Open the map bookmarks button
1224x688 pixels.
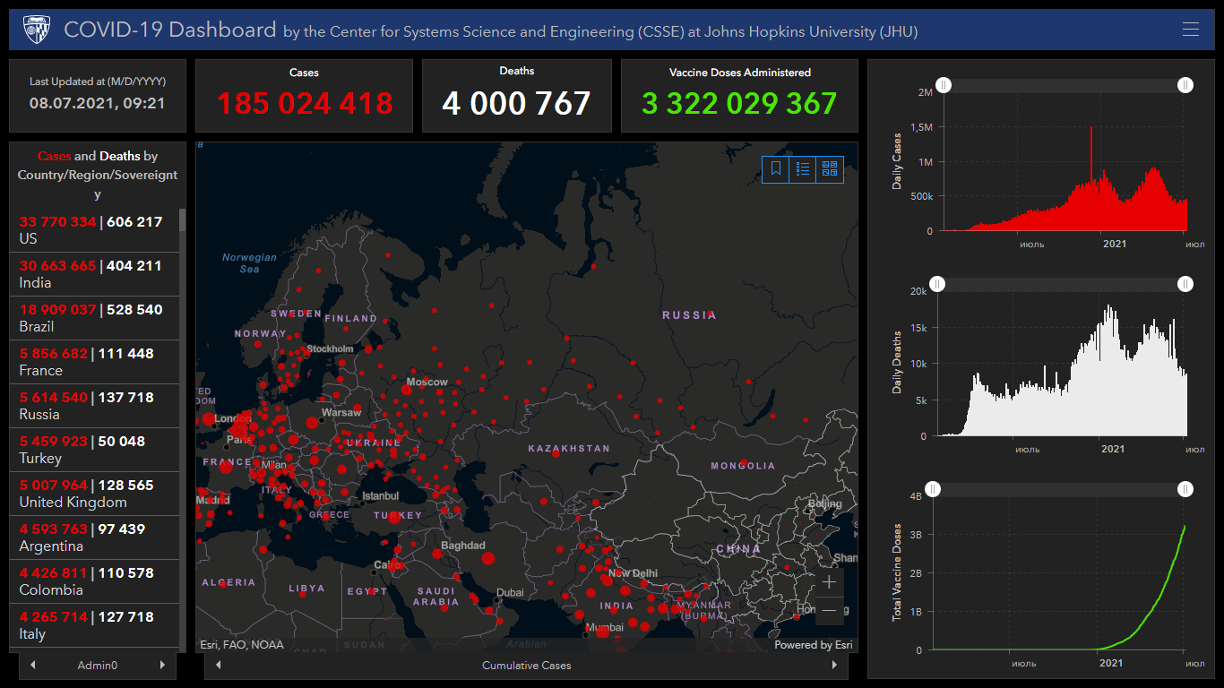pyautogui.click(x=776, y=168)
